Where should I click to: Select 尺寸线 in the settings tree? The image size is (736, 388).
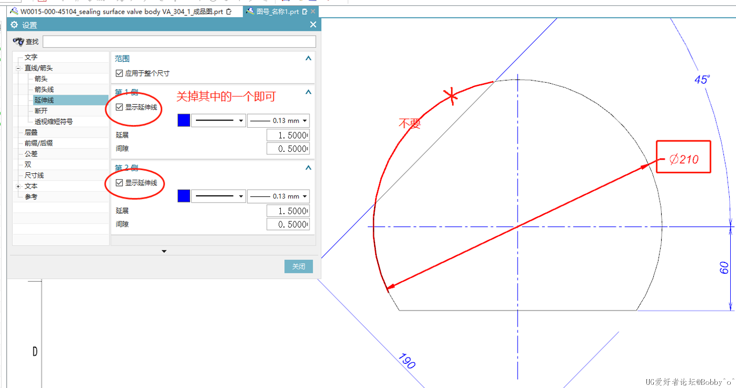pos(34,175)
